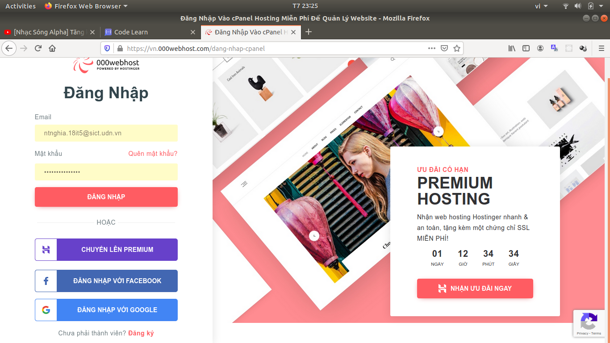610x343 pixels.
Task: Open page actions three-dot menu
Action: coord(432,48)
